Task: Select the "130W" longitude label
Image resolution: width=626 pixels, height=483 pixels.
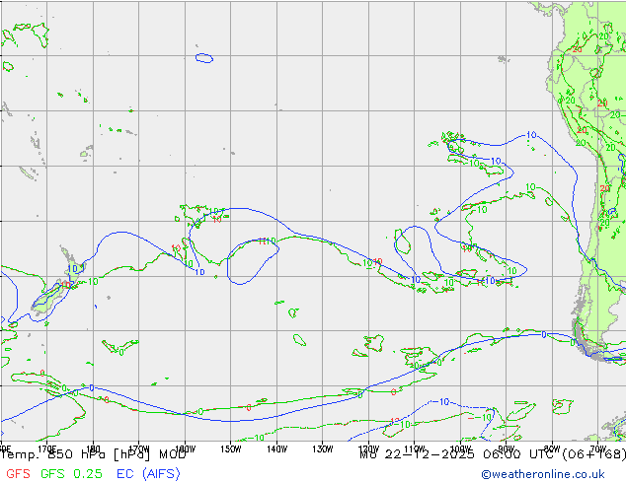Action: point(323,448)
